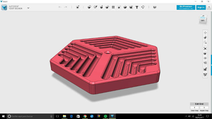Screen dimensions: 212x119
Task: Open the Primitives tool menu
Action: 89,7
